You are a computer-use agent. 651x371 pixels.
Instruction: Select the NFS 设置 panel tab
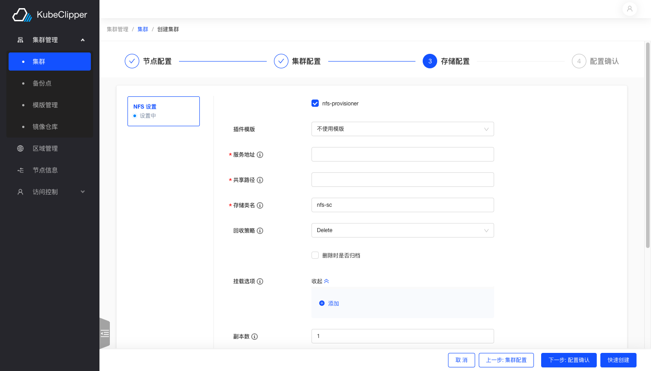(x=164, y=111)
